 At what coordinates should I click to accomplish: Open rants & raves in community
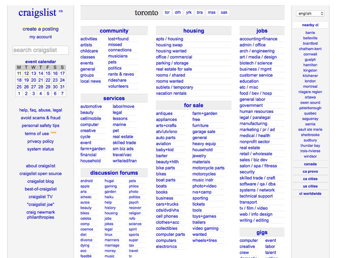(121, 74)
